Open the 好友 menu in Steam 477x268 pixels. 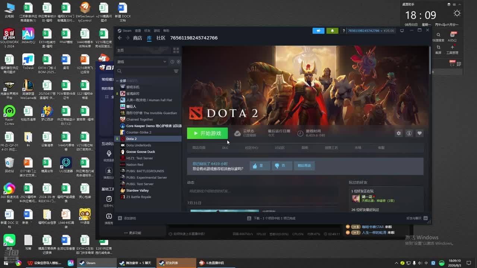click(147, 31)
